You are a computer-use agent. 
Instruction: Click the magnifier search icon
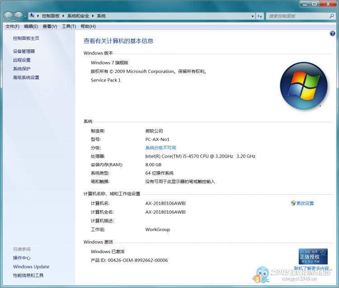[x=332, y=16]
